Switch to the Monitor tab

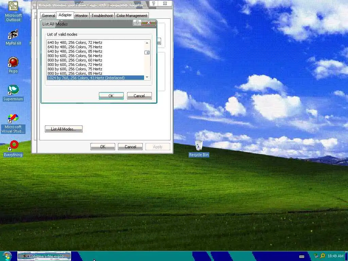82,16
